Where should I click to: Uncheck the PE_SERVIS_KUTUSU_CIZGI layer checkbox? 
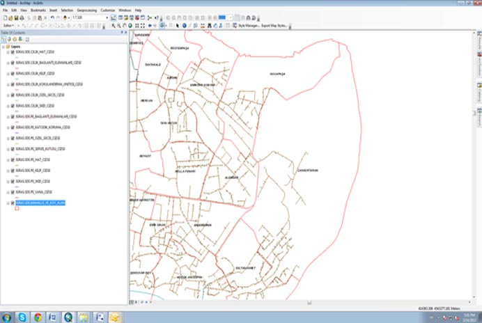[x=13, y=149]
